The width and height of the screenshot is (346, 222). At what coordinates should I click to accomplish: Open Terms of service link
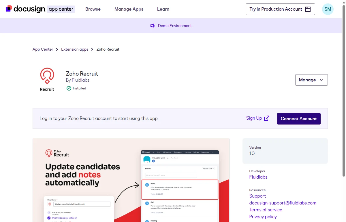(266, 210)
